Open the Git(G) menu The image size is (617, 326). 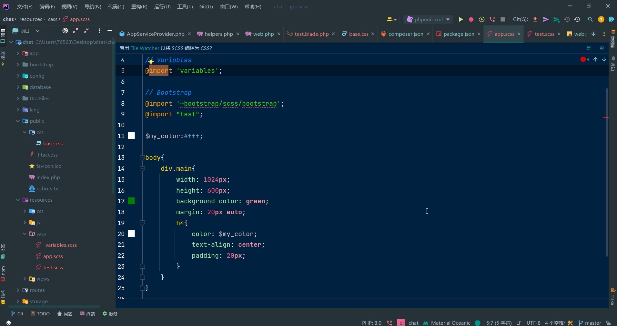pyautogui.click(x=206, y=6)
